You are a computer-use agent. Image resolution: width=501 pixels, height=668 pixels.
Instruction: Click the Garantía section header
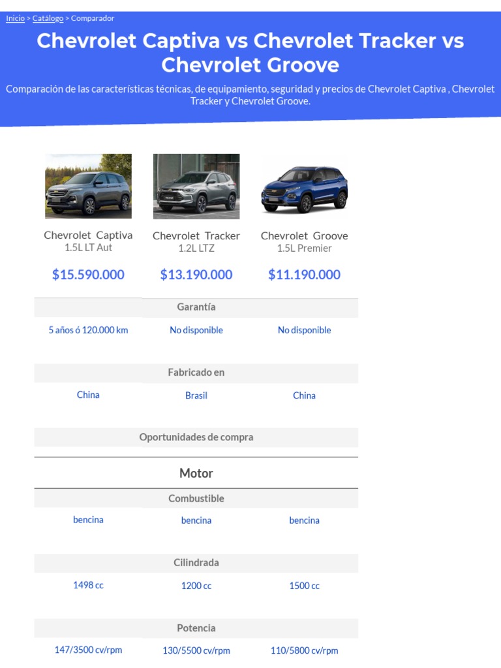196,307
